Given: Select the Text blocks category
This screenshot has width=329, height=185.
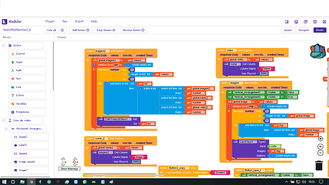Looking at the screenshot, I should pyautogui.click(x=27, y=79).
